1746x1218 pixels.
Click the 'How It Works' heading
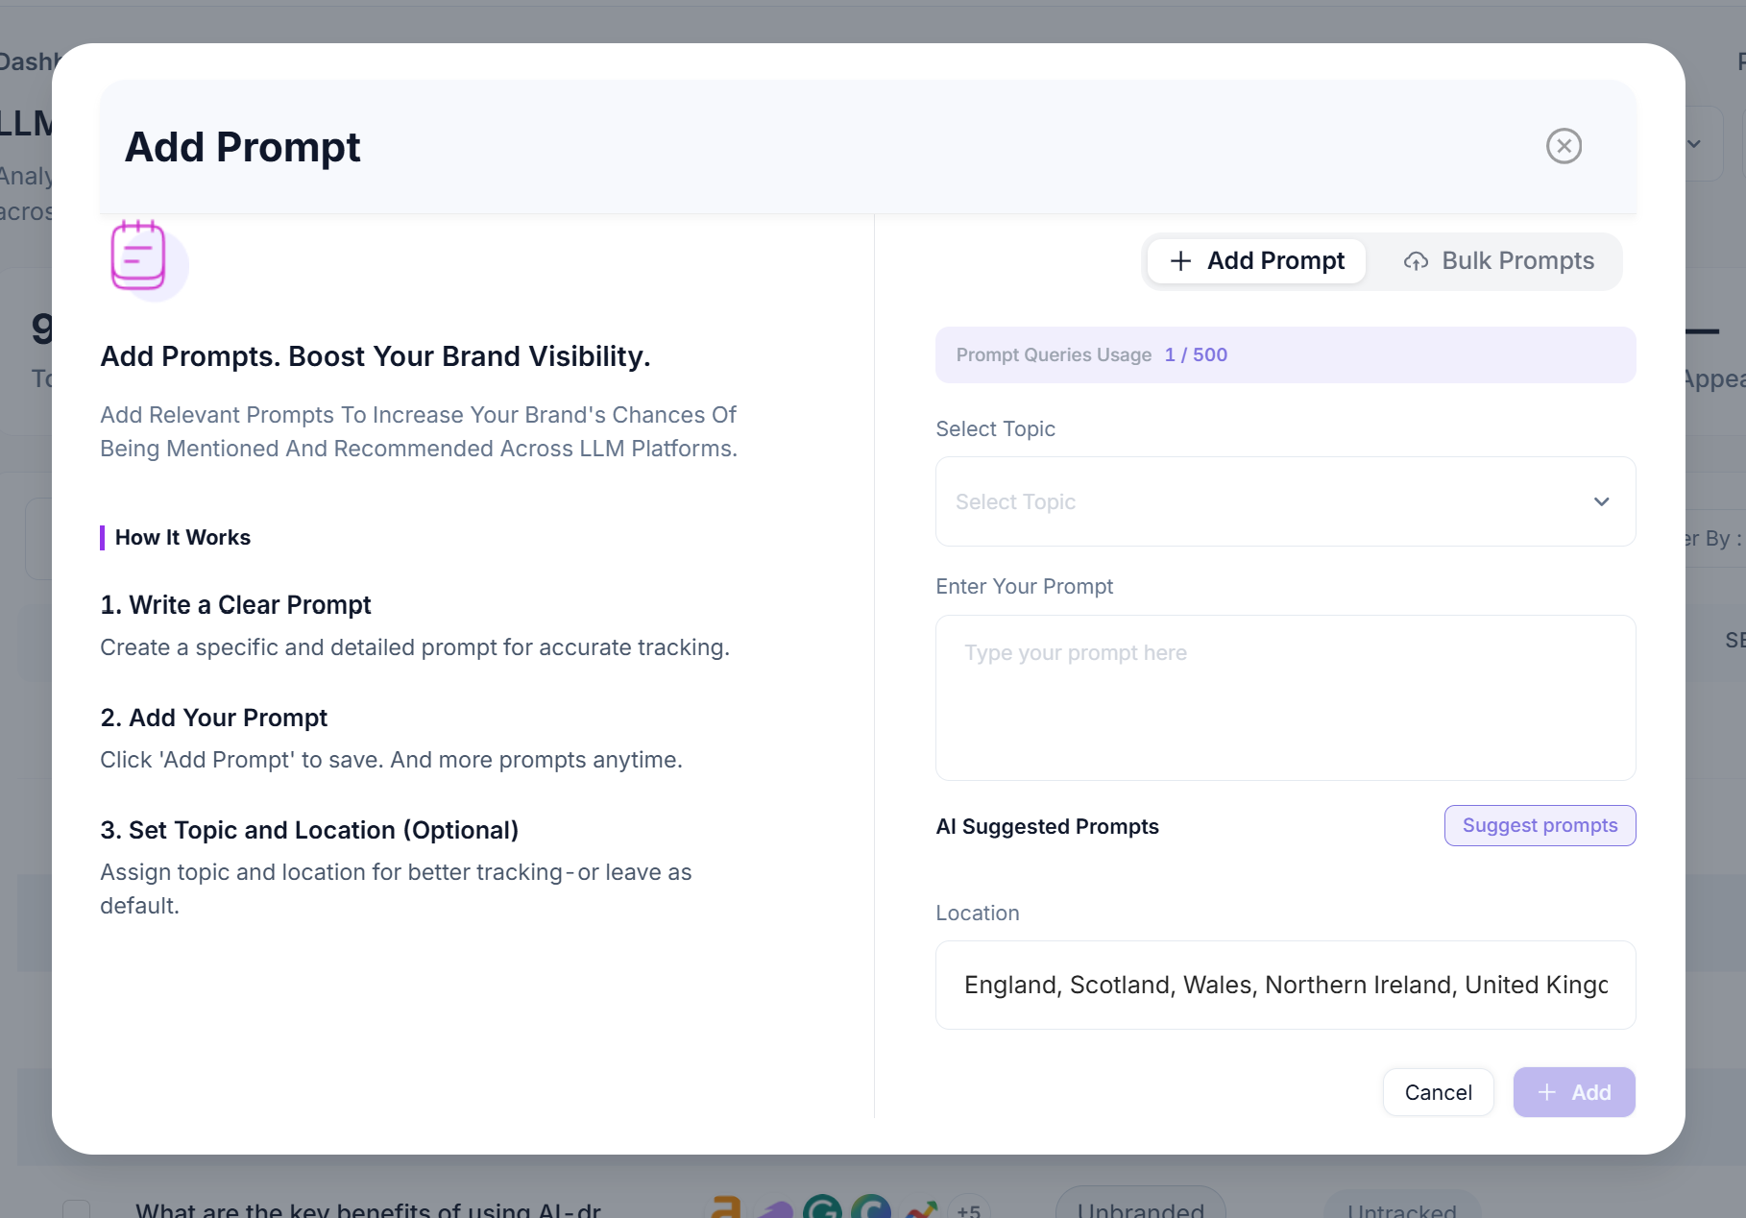182,537
